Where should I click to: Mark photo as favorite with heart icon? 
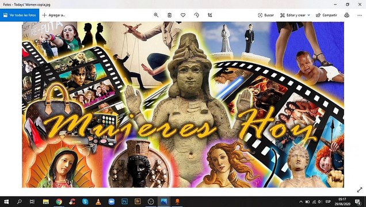[x=183, y=15]
